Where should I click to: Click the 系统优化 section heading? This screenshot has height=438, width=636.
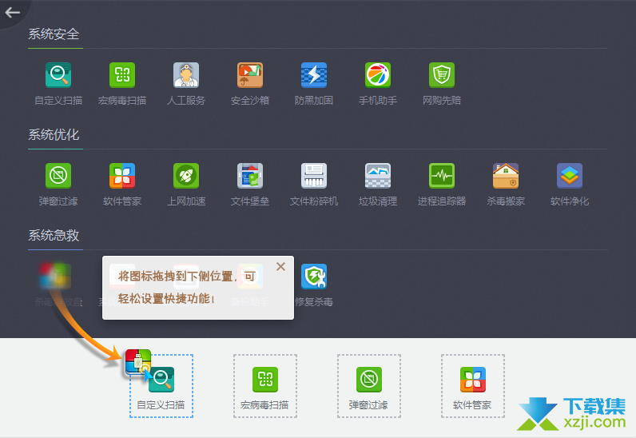point(54,135)
